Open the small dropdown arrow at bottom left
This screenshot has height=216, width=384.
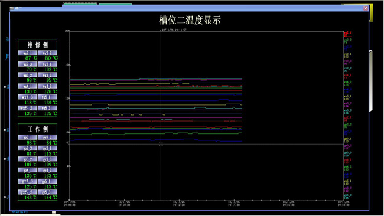pyautogui.click(x=54, y=212)
